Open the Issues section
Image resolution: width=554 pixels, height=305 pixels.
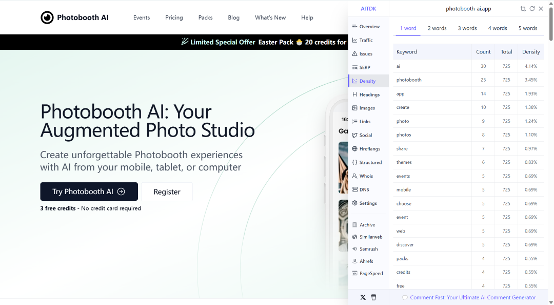click(x=368, y=54)
